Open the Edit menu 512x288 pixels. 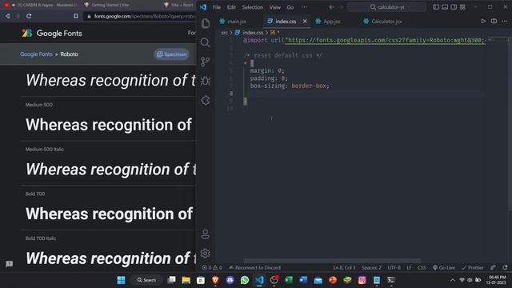pyautogui.click(x=231, y=7)
